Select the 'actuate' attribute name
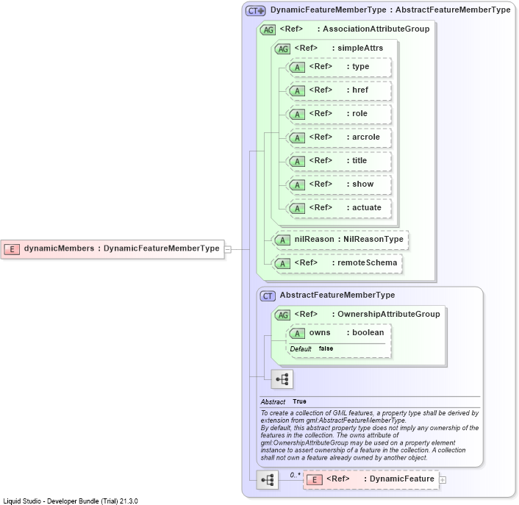Screen dimensions: 519x505 pyautogui.click(x=367, y=207)
